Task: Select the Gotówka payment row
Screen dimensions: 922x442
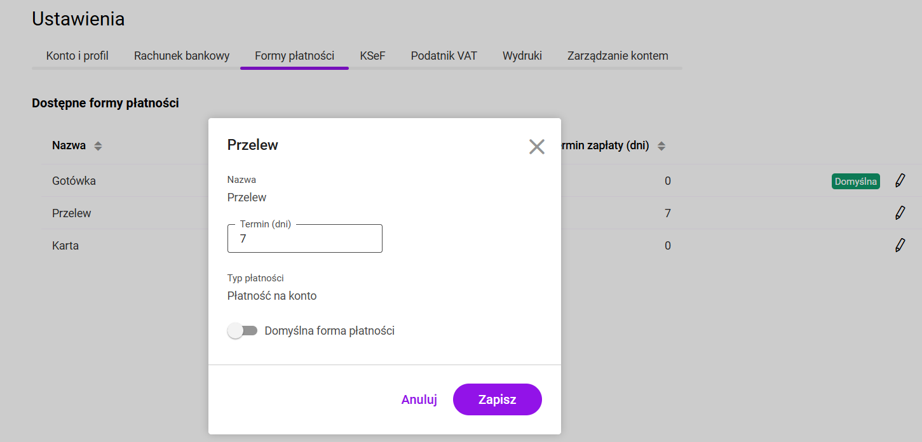Action: [74, 181]
